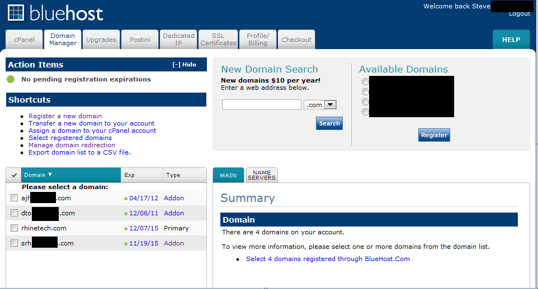Switch to the NAME SERVERS tab
538x289 pixels.
point(262,175)
